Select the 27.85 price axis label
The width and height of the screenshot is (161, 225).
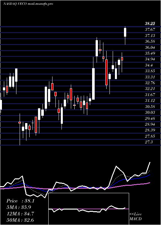pos(150,136)
